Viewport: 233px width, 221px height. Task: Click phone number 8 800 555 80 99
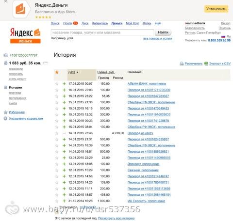[219, 40]
